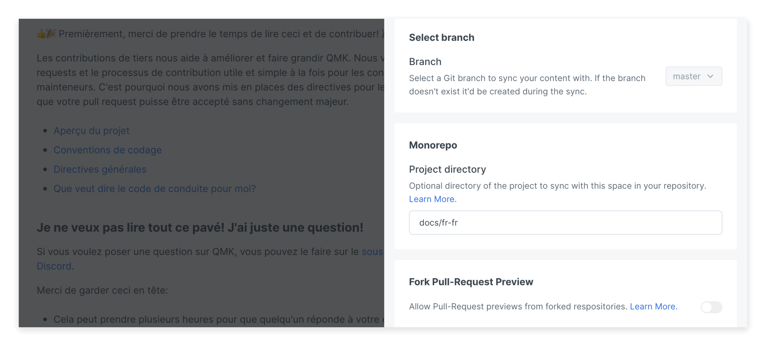Go to Directives générales link
This screenshot has height=346, width=766.
pos(100,170)
